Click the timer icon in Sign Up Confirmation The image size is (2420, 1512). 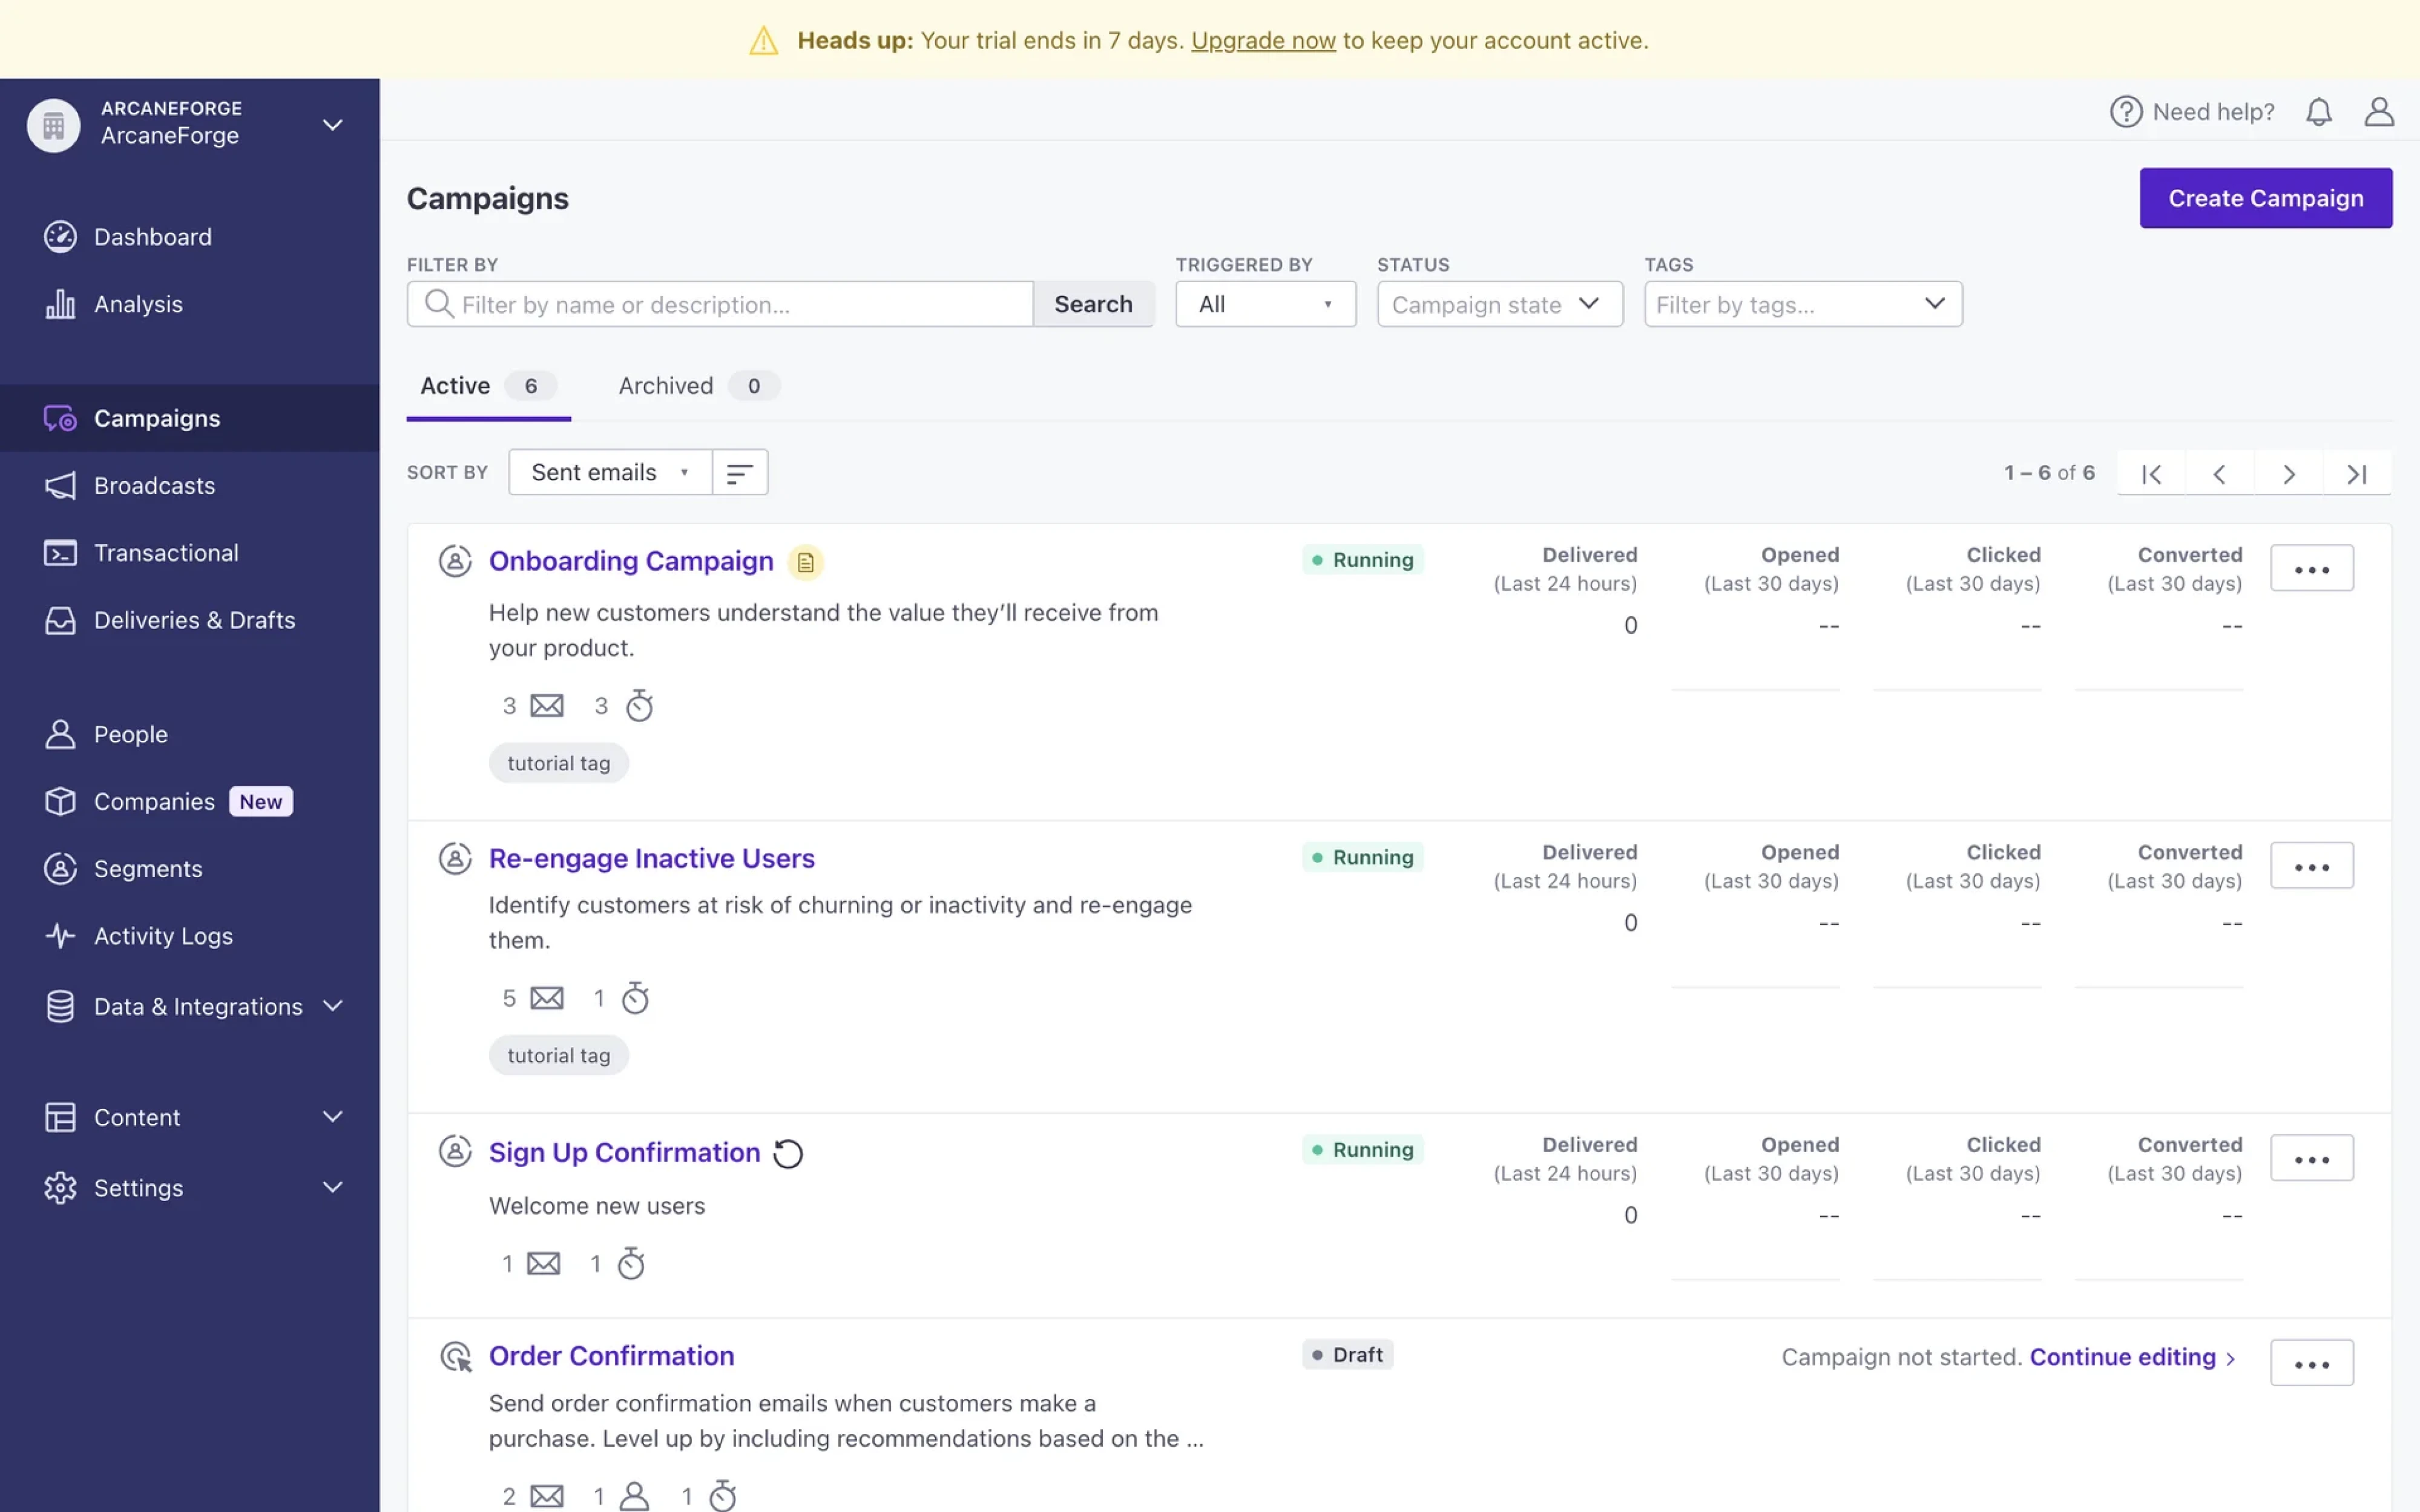631,1263
